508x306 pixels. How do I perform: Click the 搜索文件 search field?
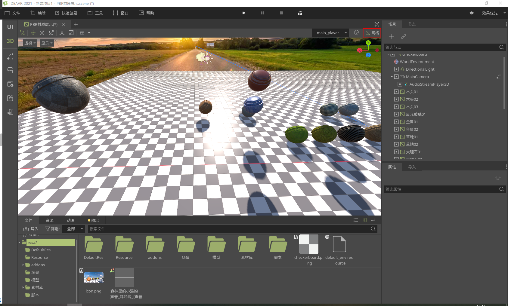(x=233, y=229)
